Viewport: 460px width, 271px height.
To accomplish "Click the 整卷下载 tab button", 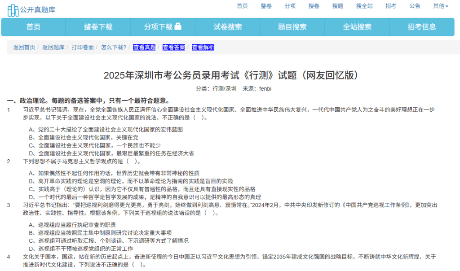I will [98, 27].
